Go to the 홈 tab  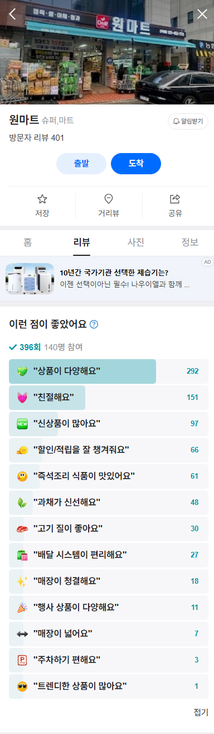pyautogui.click(x=27, y=242)
